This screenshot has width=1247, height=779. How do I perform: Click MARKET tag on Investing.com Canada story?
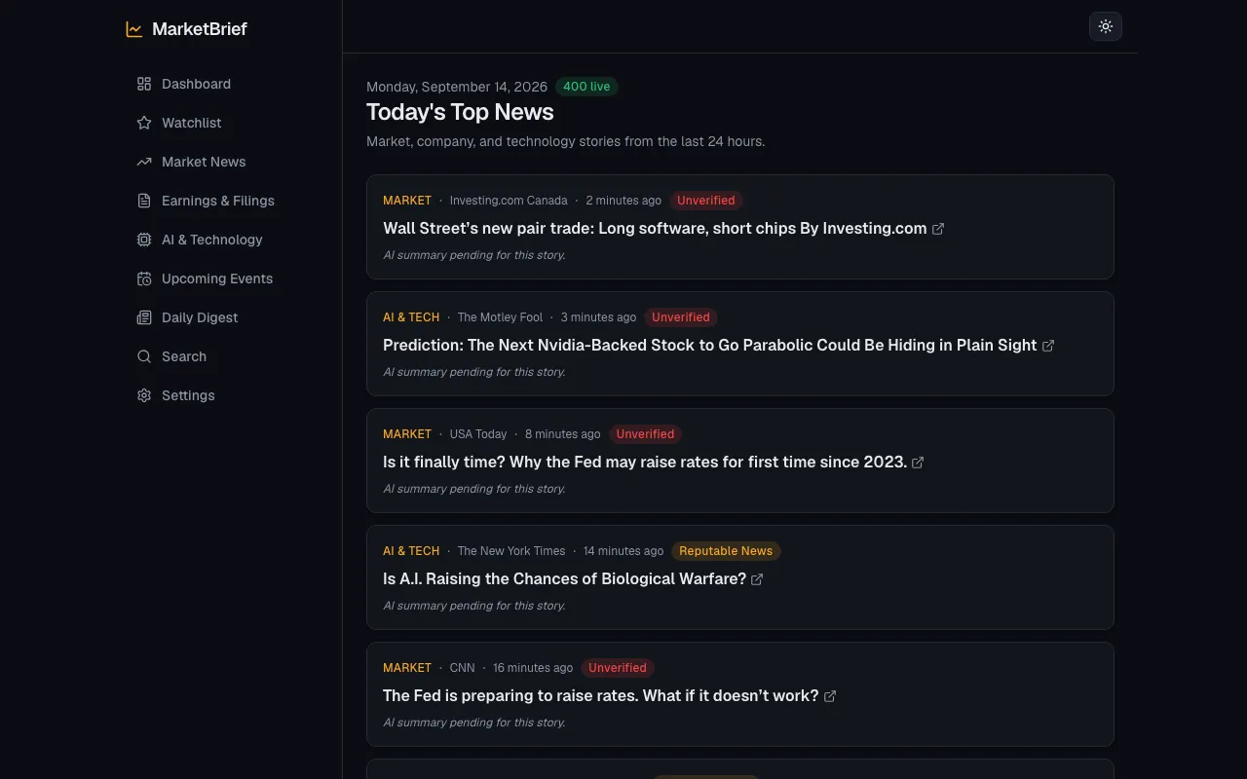[x=407, y=201]
